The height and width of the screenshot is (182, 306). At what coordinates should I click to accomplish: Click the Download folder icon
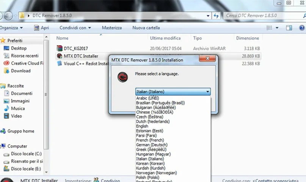click(x=6, y=71)
